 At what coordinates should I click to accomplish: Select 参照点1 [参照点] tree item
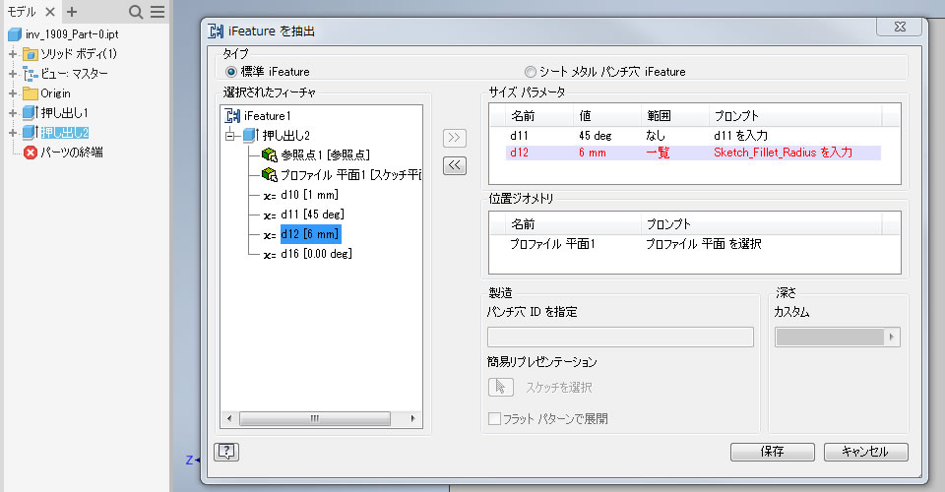pyautogui.click(x=326, y=154)
